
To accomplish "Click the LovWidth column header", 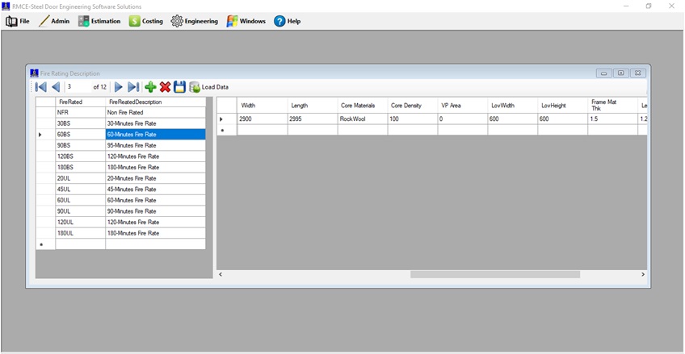I will tap(513, 106).
